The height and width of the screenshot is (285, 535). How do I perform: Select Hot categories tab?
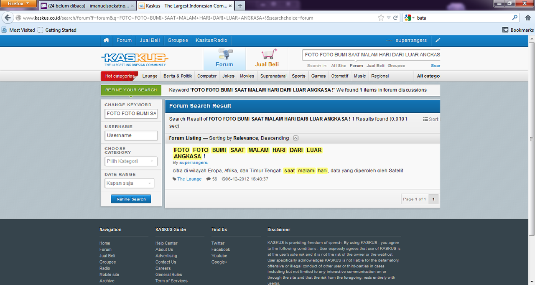tap(120, 76)
